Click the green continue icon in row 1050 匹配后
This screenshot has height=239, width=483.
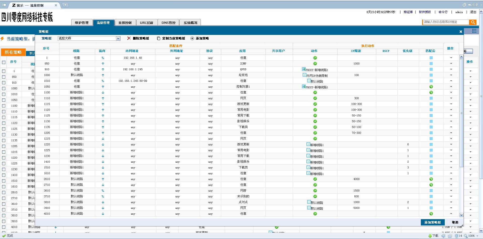point(431,87)
